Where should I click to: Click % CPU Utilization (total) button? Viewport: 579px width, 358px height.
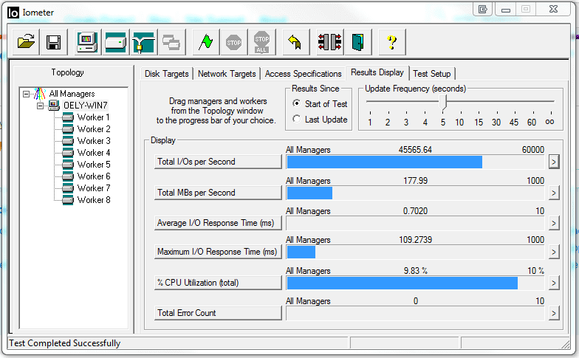point(218,283)
